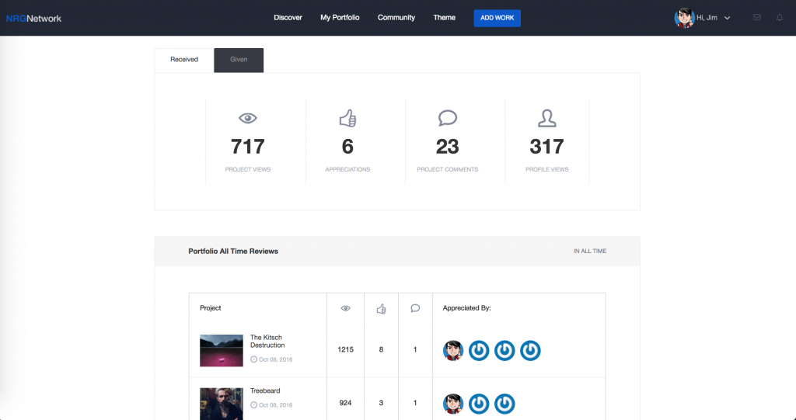Click the 1 comment cell for Kitsch Destruction
Viewport: 796px width, 420px height.
(415, 349)
